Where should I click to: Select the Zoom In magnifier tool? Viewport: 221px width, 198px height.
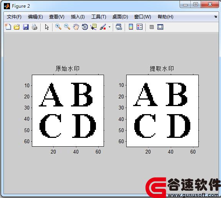coord(58,27)
